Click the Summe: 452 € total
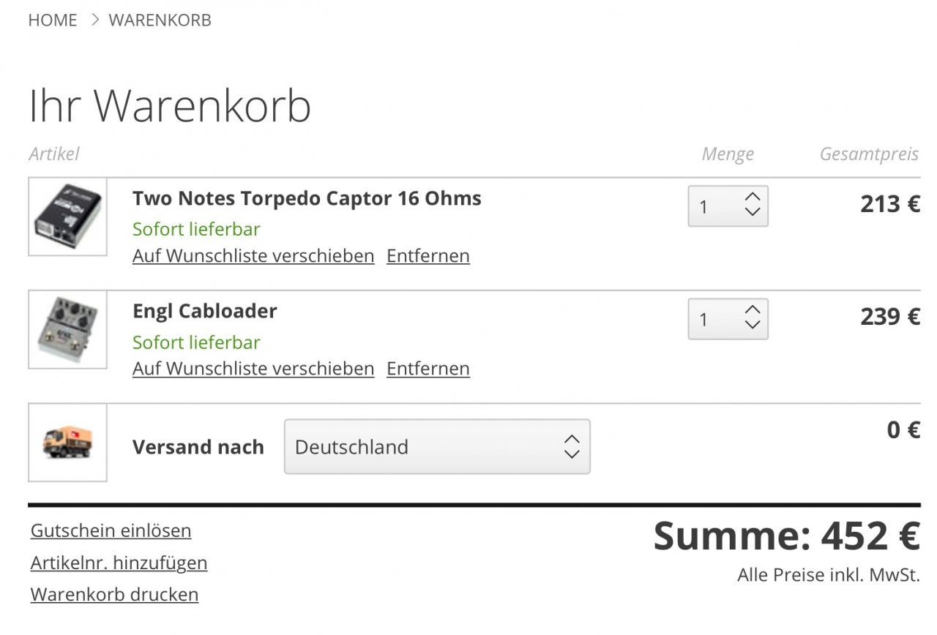 [786, 536]
